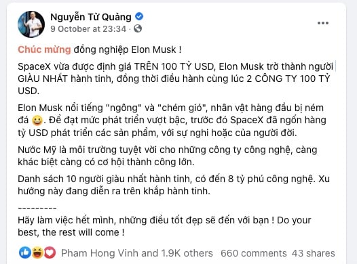Open Nguyễn Từ Quảng's profile picture
The width and height of the screenshot is (357, 264).
pos(31,24)
